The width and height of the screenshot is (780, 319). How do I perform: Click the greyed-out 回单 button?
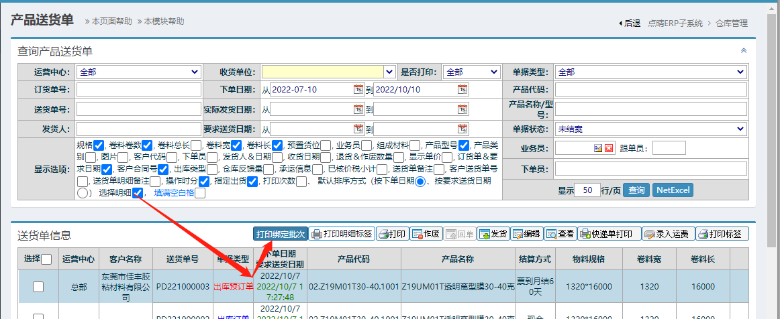pyautogui.click(x=459, y=233)
